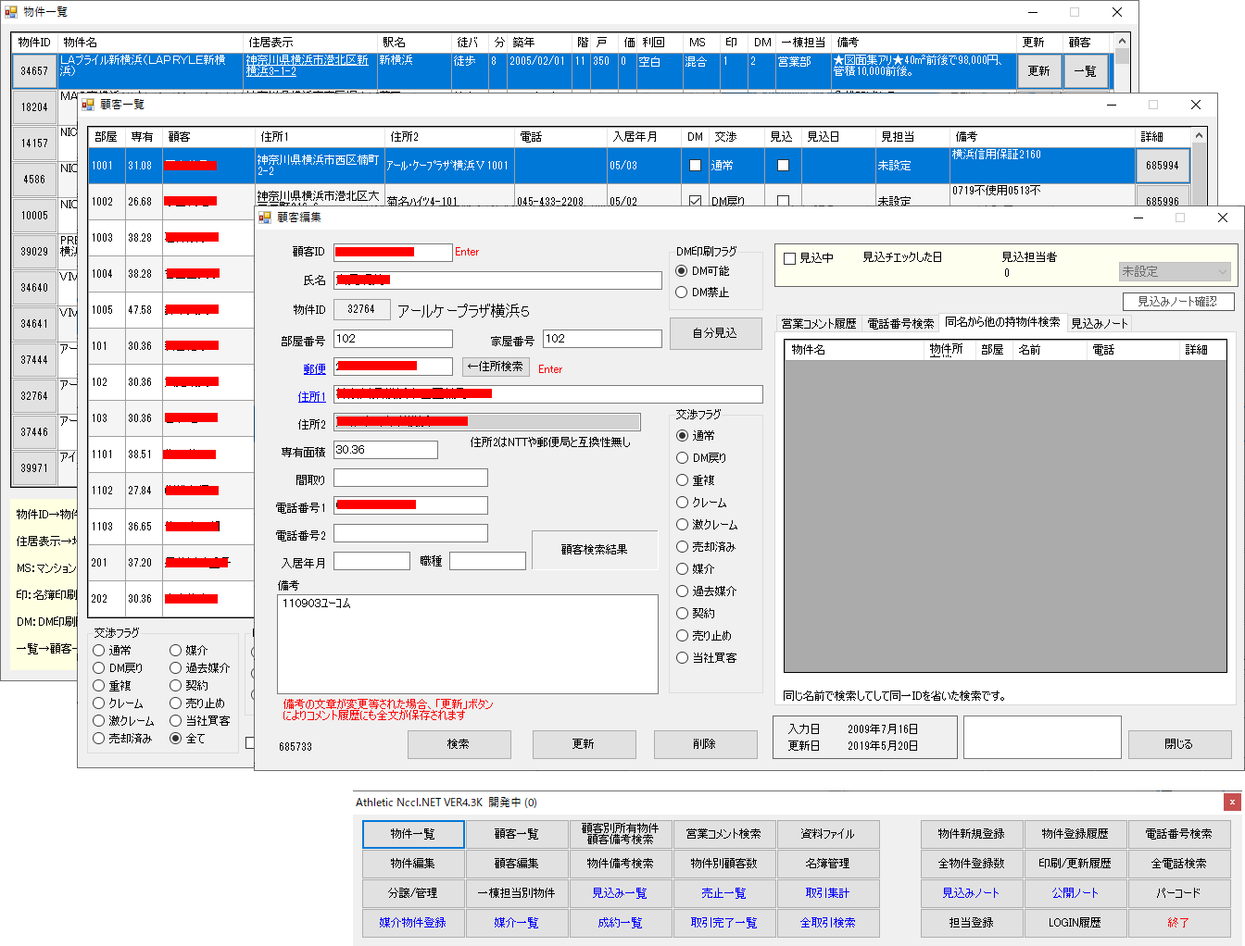Screen dimensions: 1245x946
Task: Open 物件新規登録 from the main menu
Action: click(971, 834)
